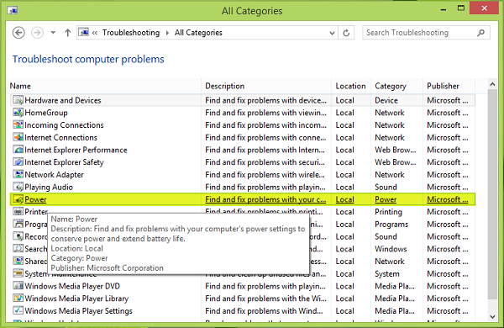Click the Search Troubleshooting field
The height and width of the screenshot is (328, 504).
coord(419,33)
